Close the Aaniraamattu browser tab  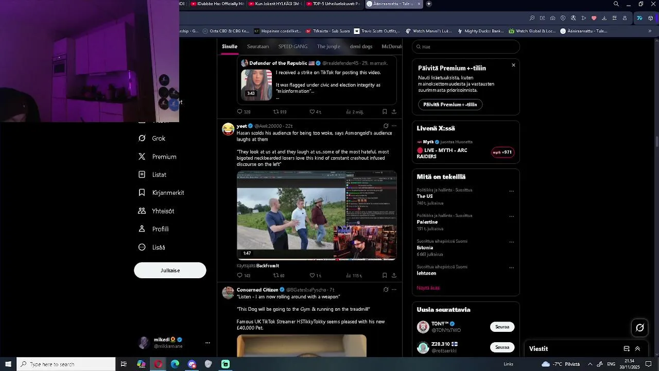click(419, 4)
